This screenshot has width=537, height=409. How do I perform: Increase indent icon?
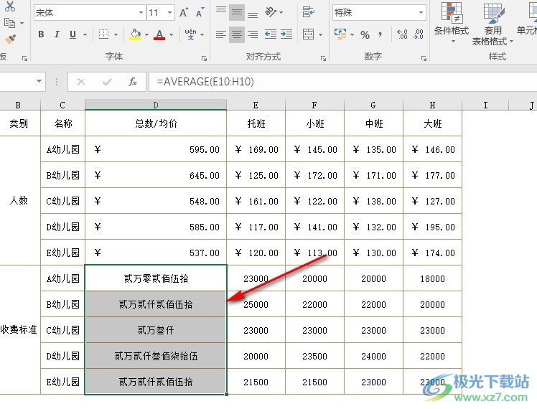286,34
